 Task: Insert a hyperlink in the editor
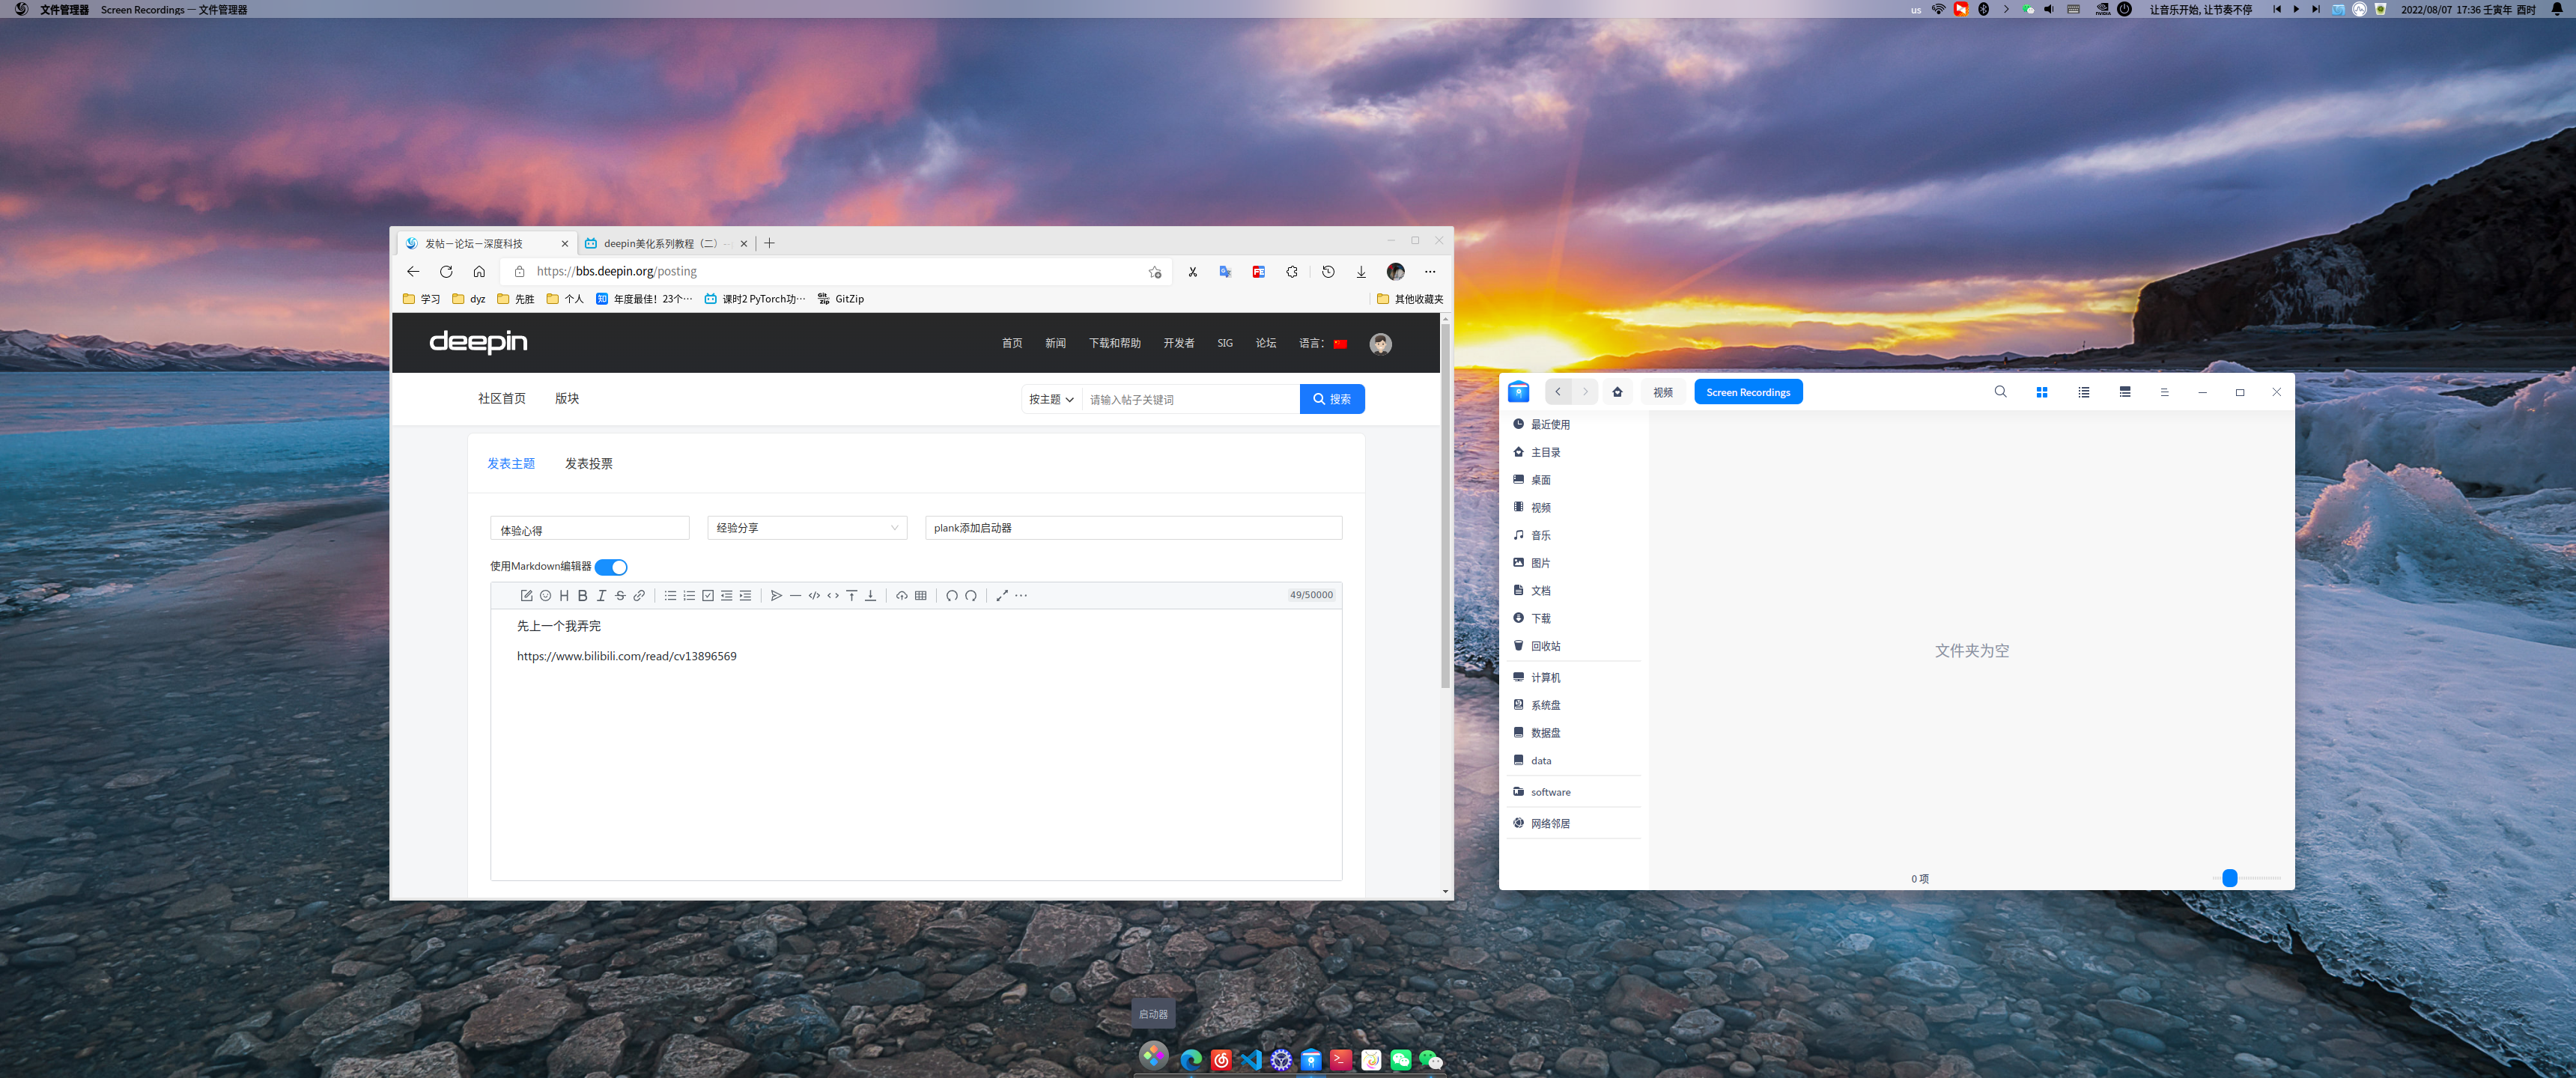[639, 596]
